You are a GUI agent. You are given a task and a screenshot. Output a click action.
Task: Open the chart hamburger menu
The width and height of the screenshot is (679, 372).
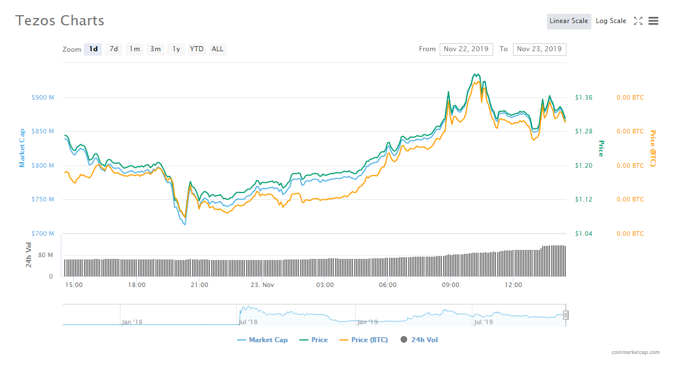(x=653, y=21)
